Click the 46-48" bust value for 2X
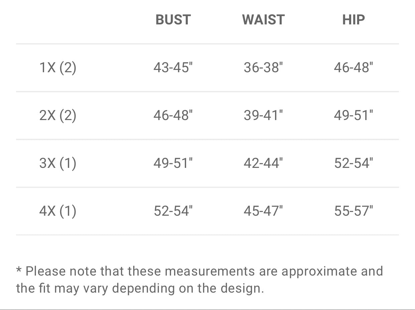The width and height of the screenshot is (415, 310). coord(173,115)
